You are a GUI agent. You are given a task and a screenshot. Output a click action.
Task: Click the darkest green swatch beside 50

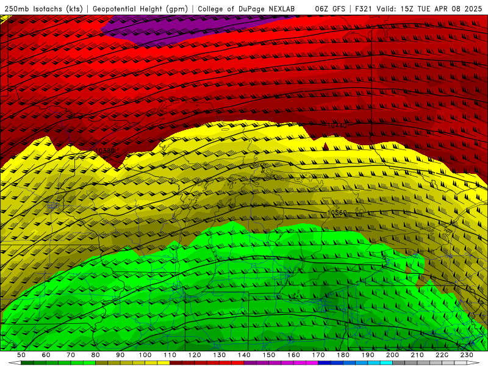[x=27, y=363]
